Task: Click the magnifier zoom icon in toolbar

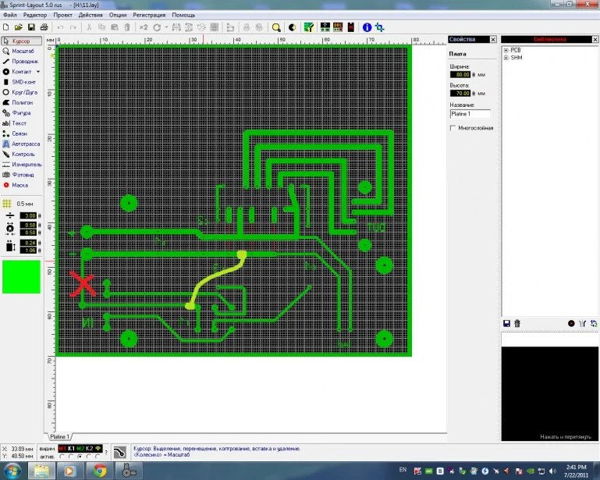Action: coord(276,27)
